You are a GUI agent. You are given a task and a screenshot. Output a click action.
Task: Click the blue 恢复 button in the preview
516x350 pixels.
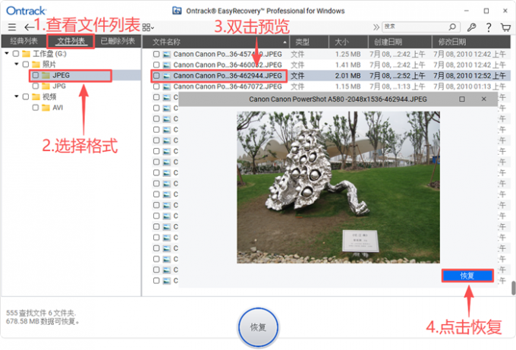point(467,276)
